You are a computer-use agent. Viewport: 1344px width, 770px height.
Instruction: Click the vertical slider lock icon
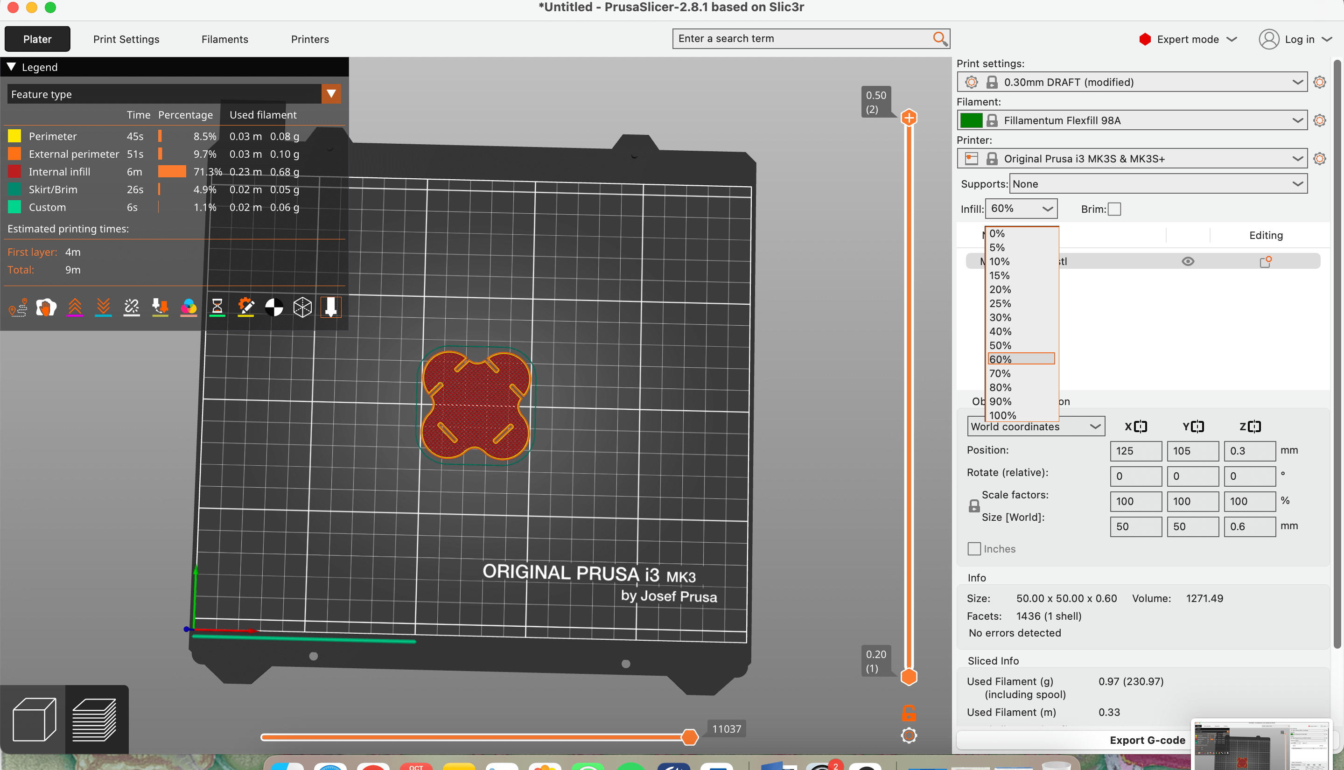909,713
